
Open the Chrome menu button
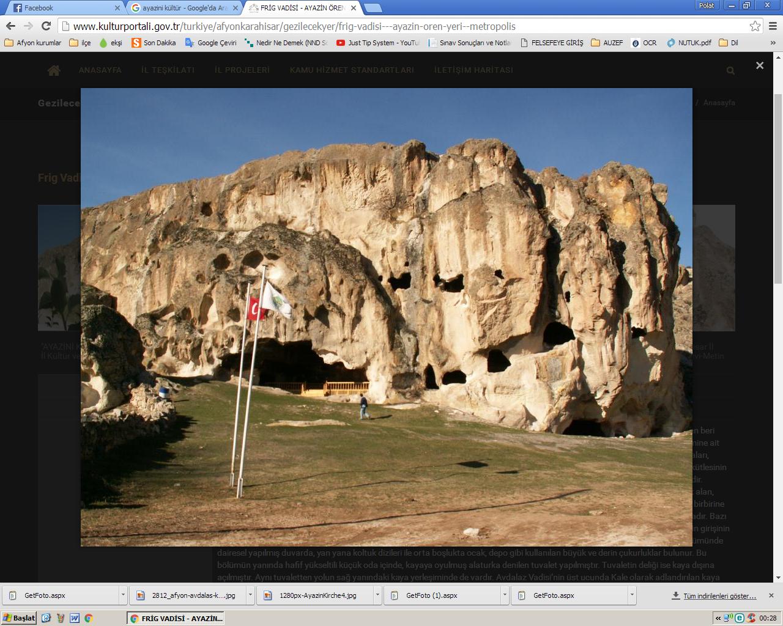tap(773, 26)
